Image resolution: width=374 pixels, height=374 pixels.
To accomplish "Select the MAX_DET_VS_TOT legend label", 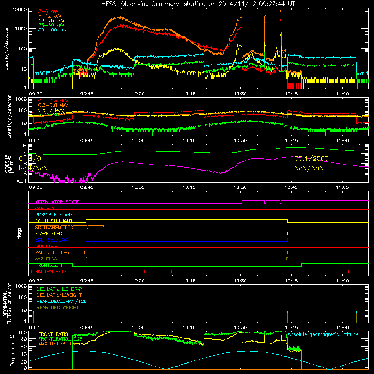I will click(x=58, y=344).
